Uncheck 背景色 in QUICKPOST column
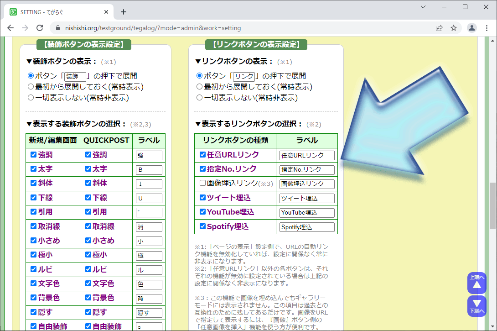 (88, 297)
